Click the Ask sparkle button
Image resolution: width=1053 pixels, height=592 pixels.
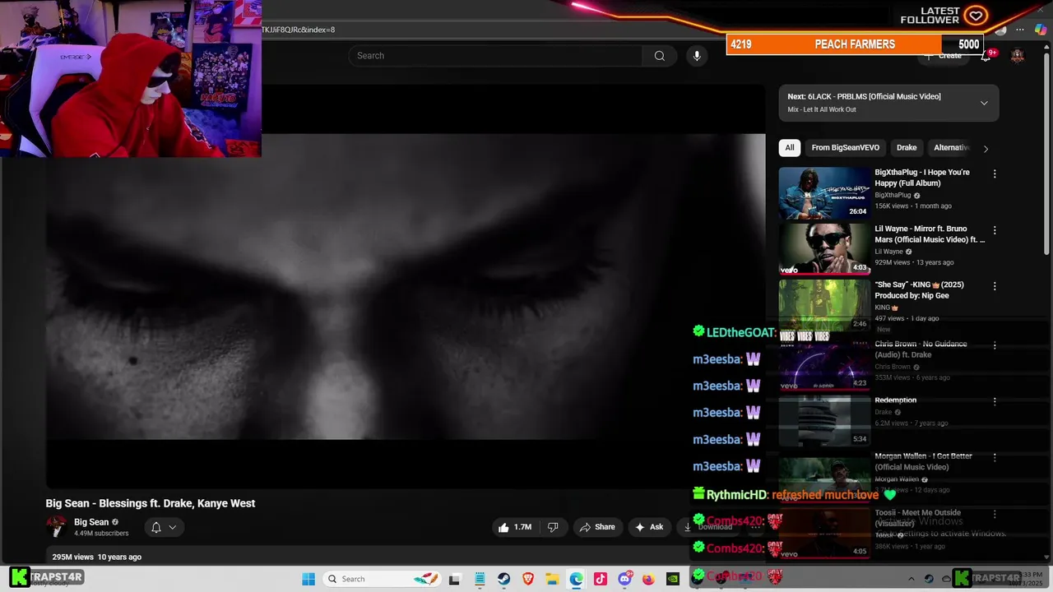click(x=648, y=527)
